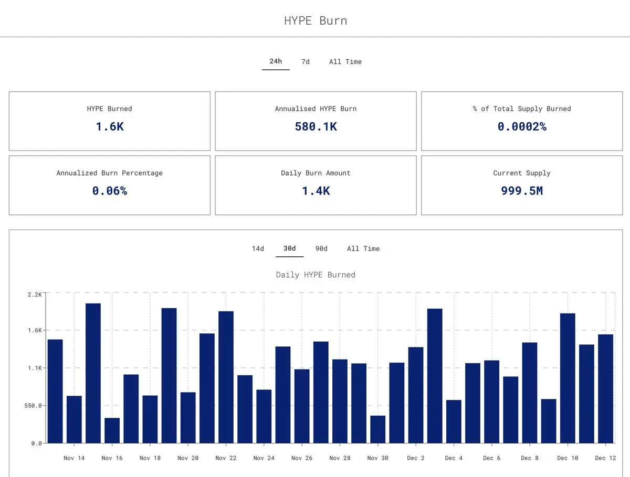Click the 550.0 y-axis label

pyautogui.click(x=33, y=406)
